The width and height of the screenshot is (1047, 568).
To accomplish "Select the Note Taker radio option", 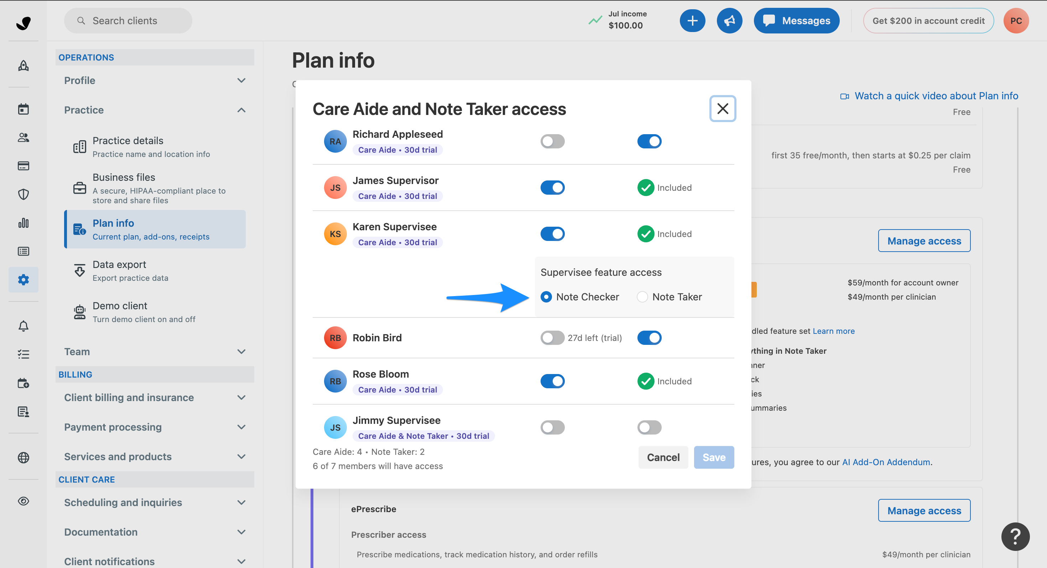I will point(642,297).
